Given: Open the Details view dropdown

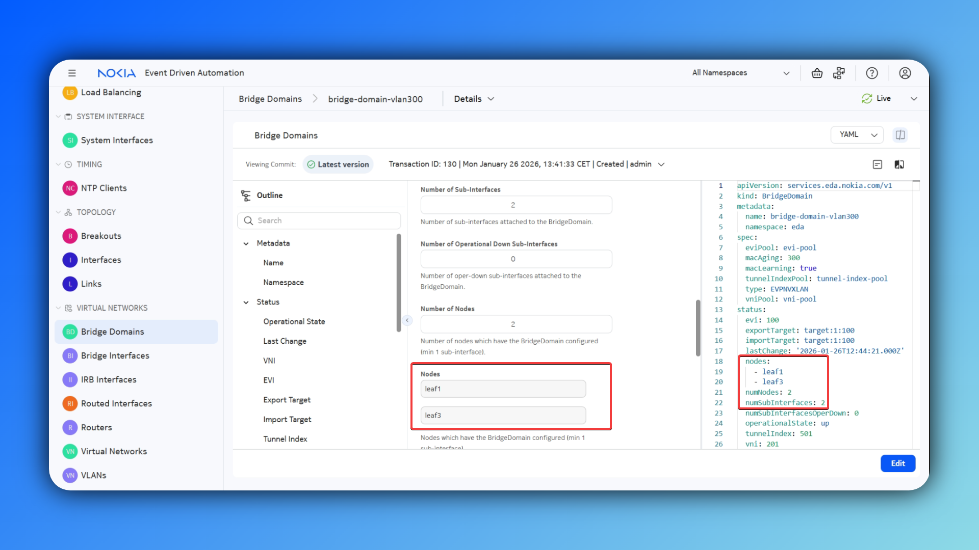Looking at the screenshot, I should 474,99.
